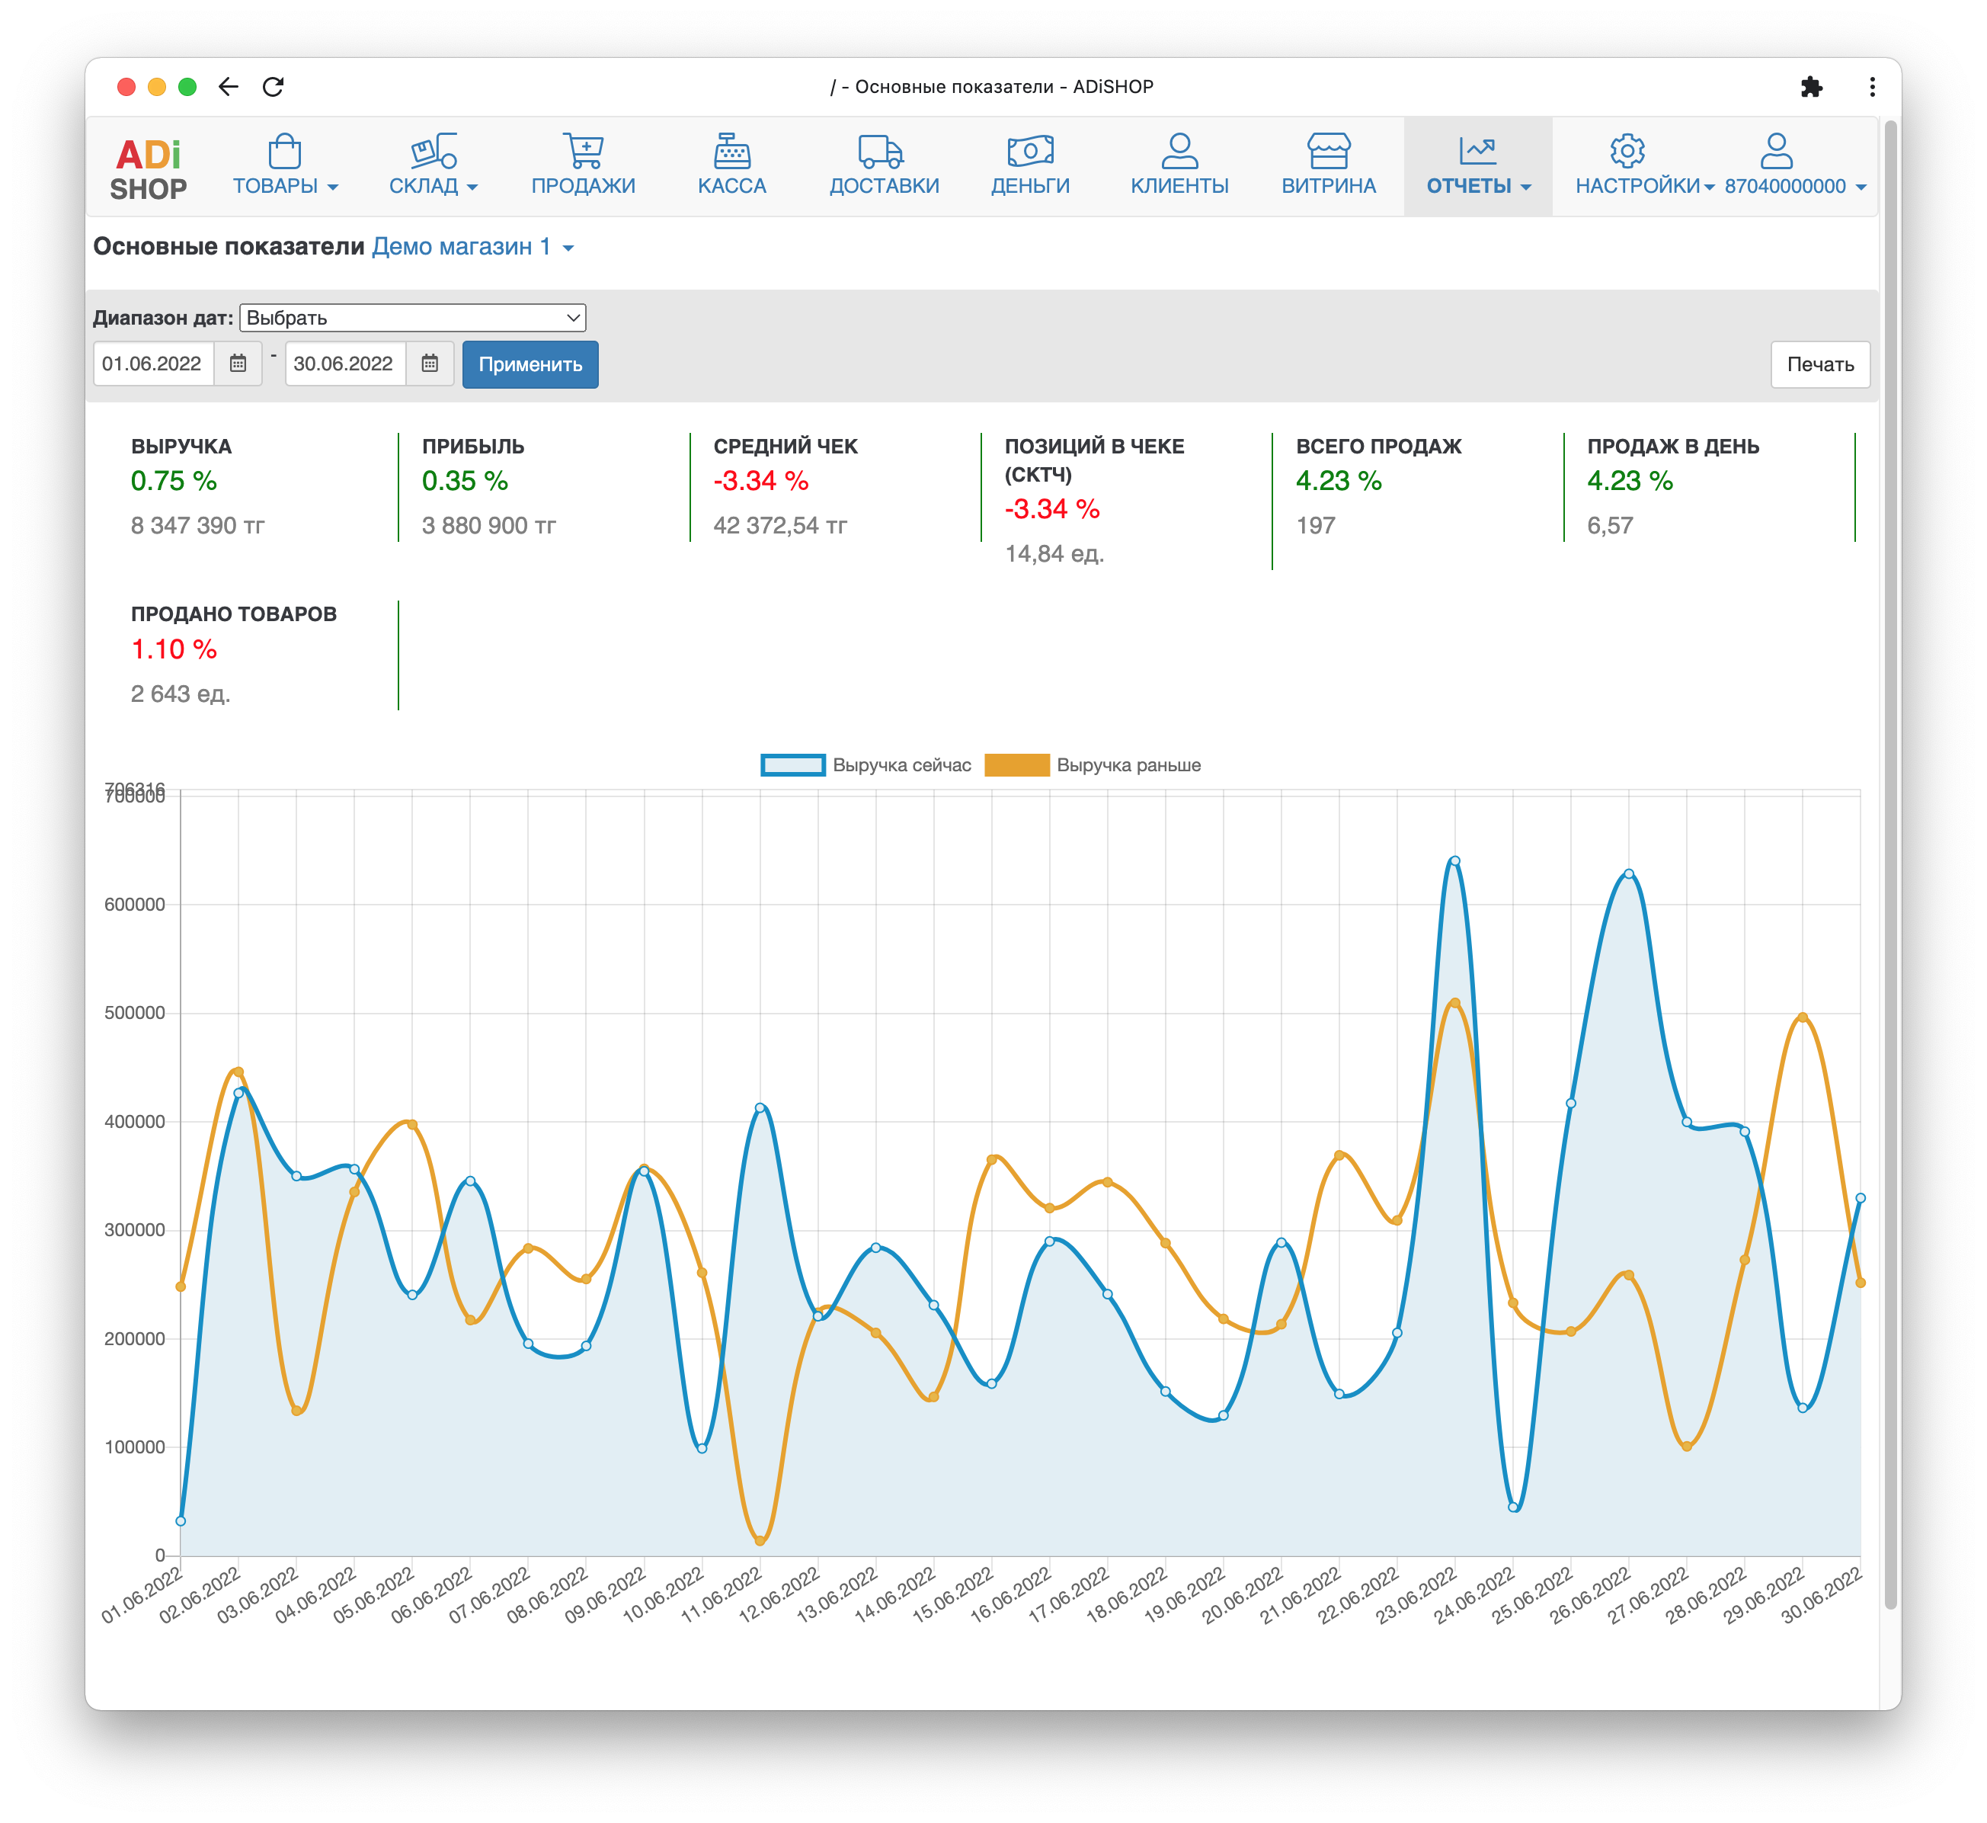Open the Склад menu
This screenshot has height=1823, width=1987.
point(433,185)
